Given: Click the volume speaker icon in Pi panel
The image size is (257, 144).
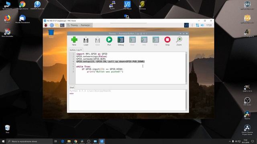Looking at the screenshot, I should [x=202, y=25].
